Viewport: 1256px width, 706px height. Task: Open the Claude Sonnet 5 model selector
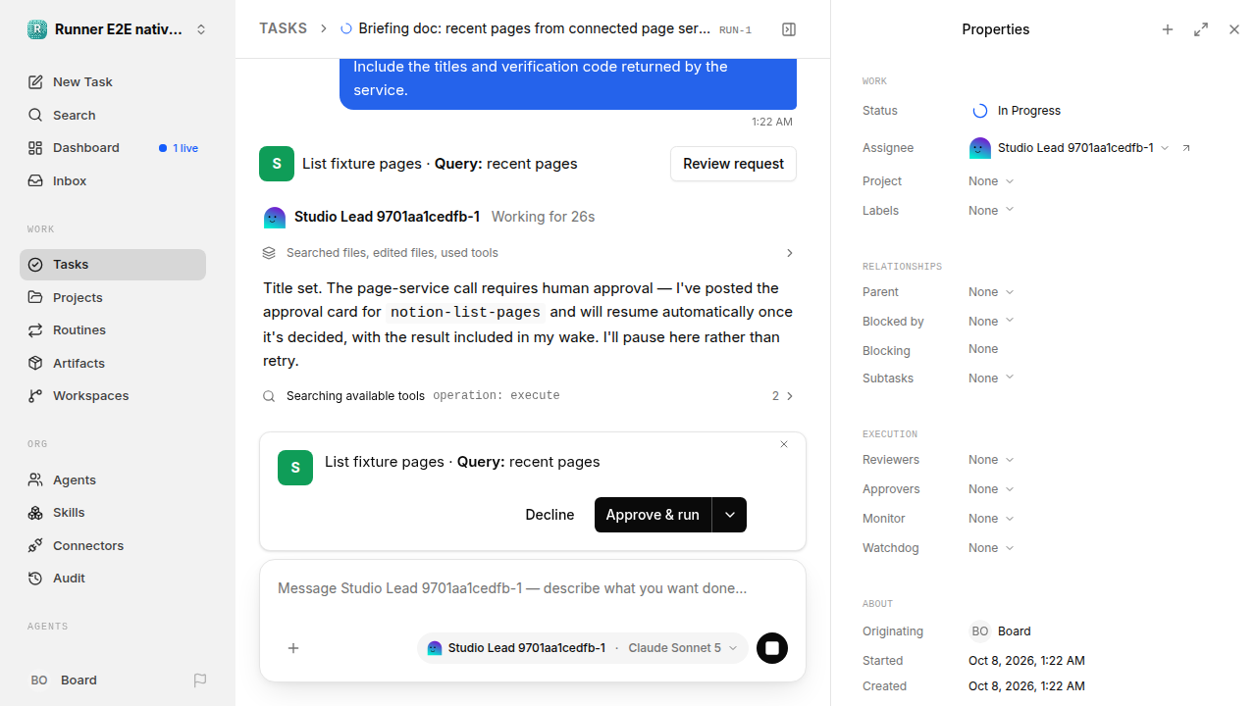(x=682, y=648)
